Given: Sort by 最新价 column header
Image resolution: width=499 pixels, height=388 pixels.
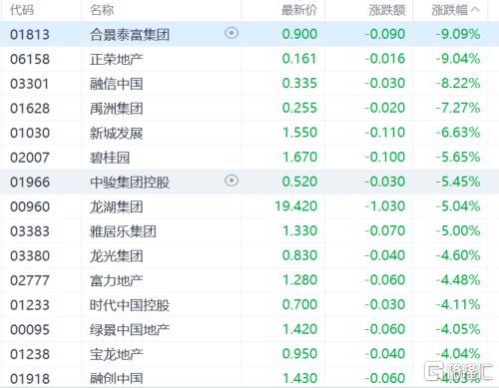Looking at the screenshot, I should point(299,10).
